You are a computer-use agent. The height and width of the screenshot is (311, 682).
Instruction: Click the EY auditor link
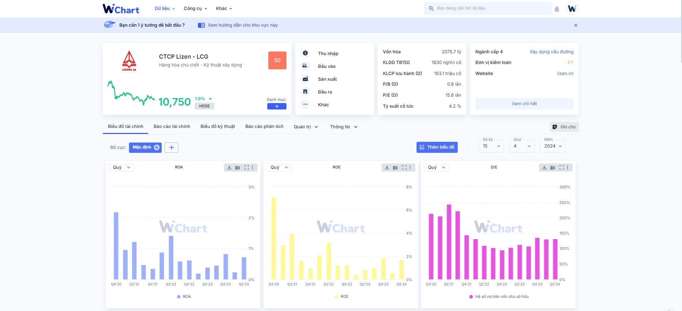coord(570,63)
